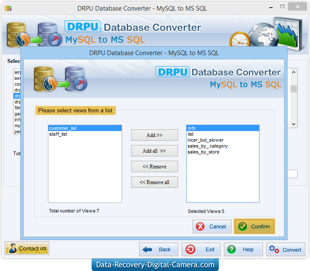Viewport: 310px width, 271px height.
Task: Click << Remove all button
Action: [x=154, y=182]
